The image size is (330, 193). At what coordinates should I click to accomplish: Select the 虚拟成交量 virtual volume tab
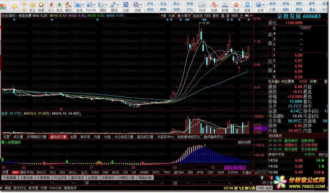[x=58, y=137]
